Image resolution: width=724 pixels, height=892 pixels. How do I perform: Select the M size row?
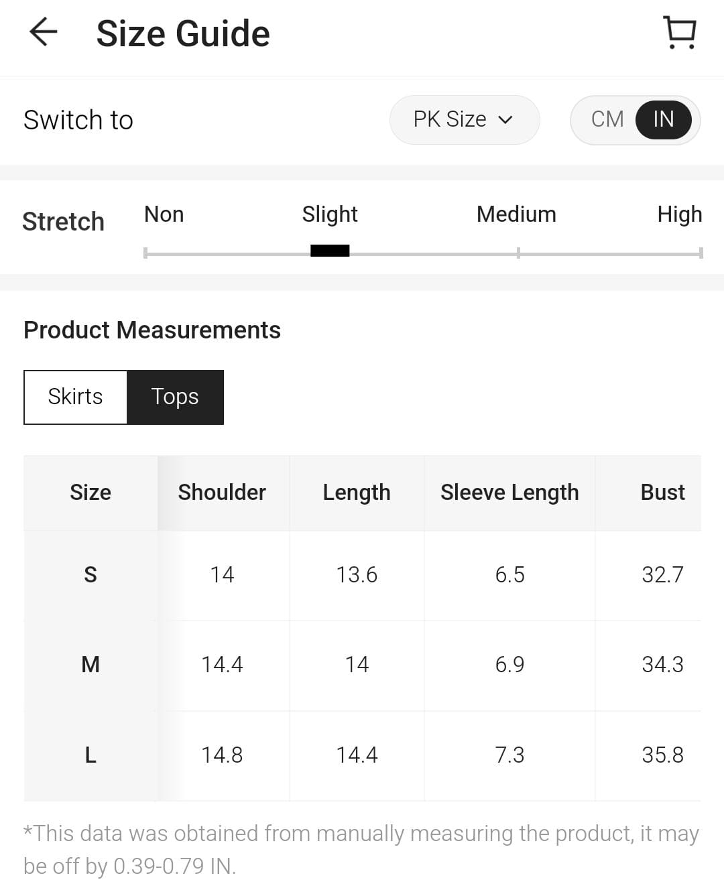point(90,665)
